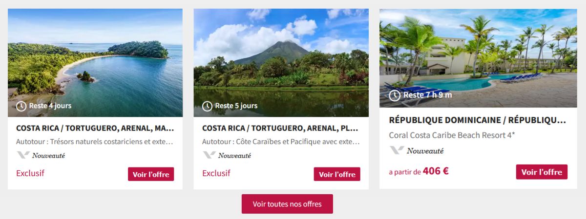
Task: Open title "Costa Rica / Tortuguero, Arenal, MA..."
Action: [x=95, y=128]
